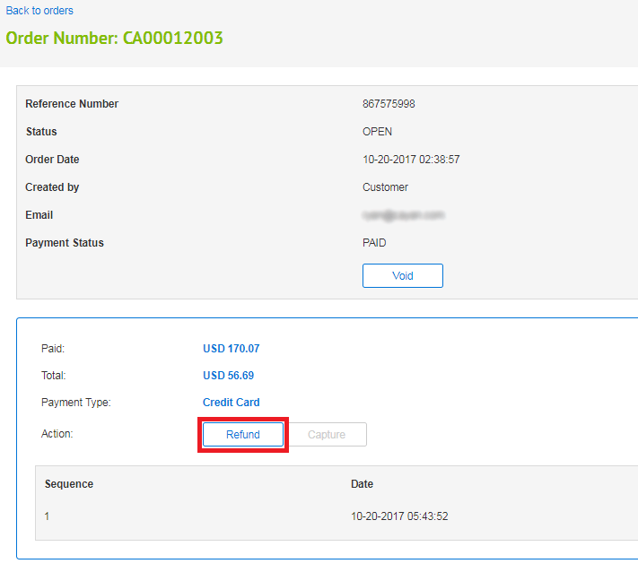Click the Email label
Screen dimensions: 638x581
(x=39, y=215)
